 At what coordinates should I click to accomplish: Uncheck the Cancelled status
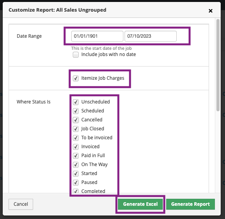(x=76, y=120)
